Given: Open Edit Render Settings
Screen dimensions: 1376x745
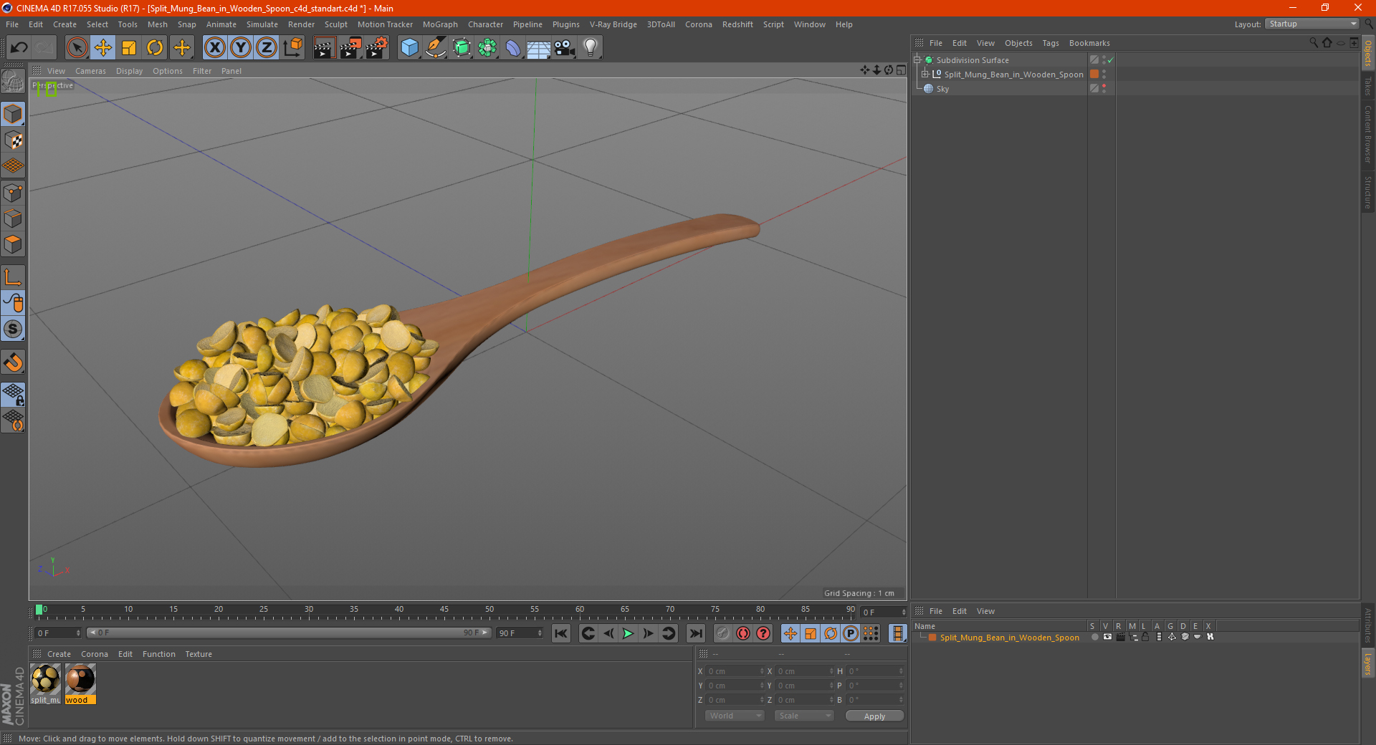Looking at the screenshot, I should (x=377, y=47).
